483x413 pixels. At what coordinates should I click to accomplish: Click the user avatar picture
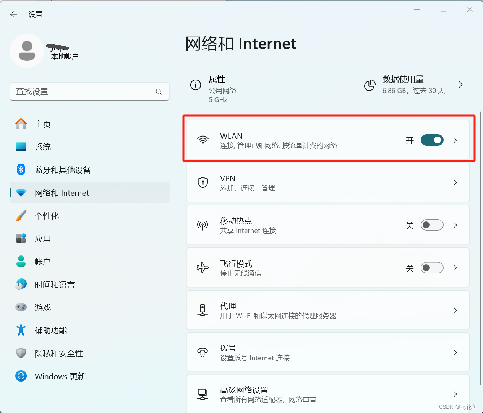(27, 51)
